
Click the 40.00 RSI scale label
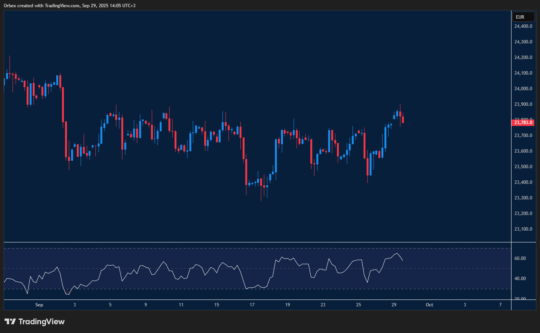520,279
